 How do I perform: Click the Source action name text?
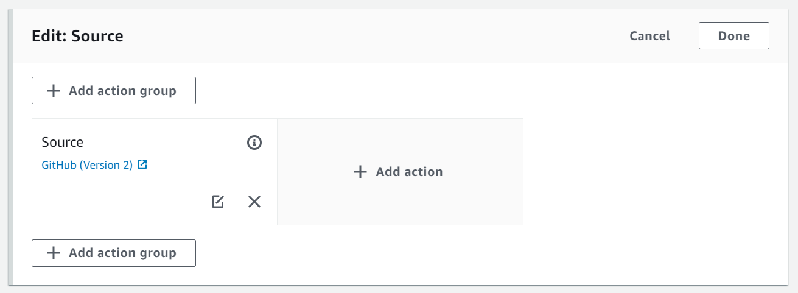click(x=63, y=143)
